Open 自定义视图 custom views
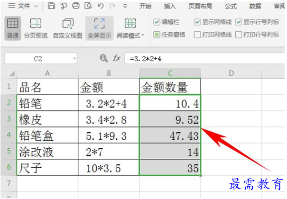This screenshot has height=199, width=287. tap(67, 28)
